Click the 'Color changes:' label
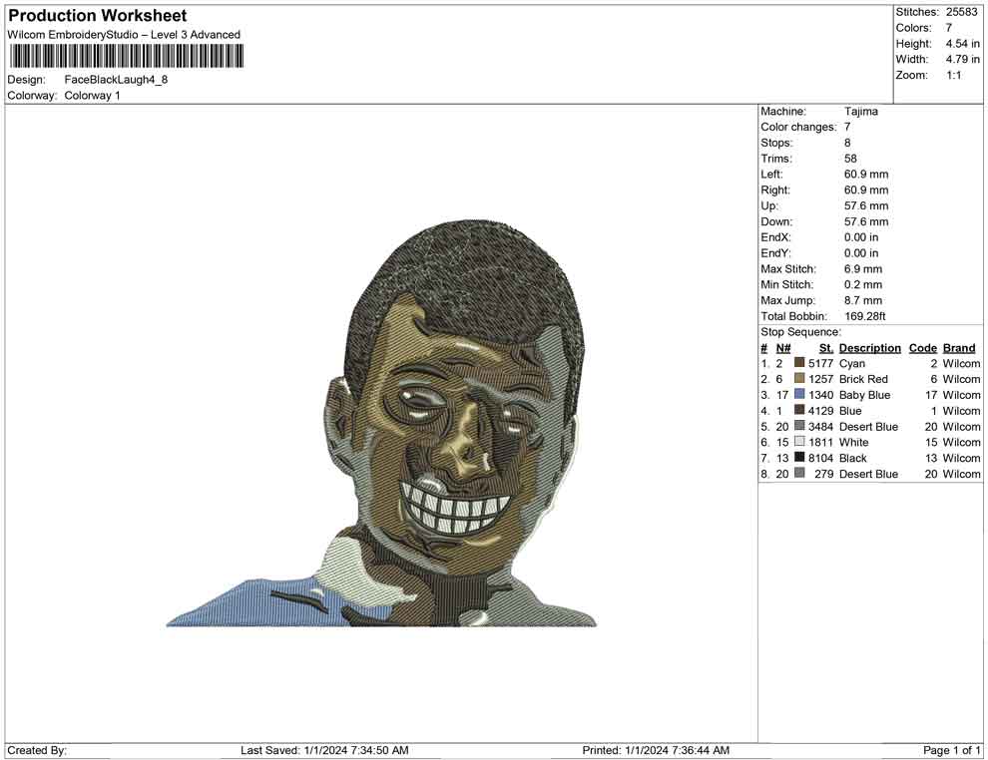 [798, 128]
